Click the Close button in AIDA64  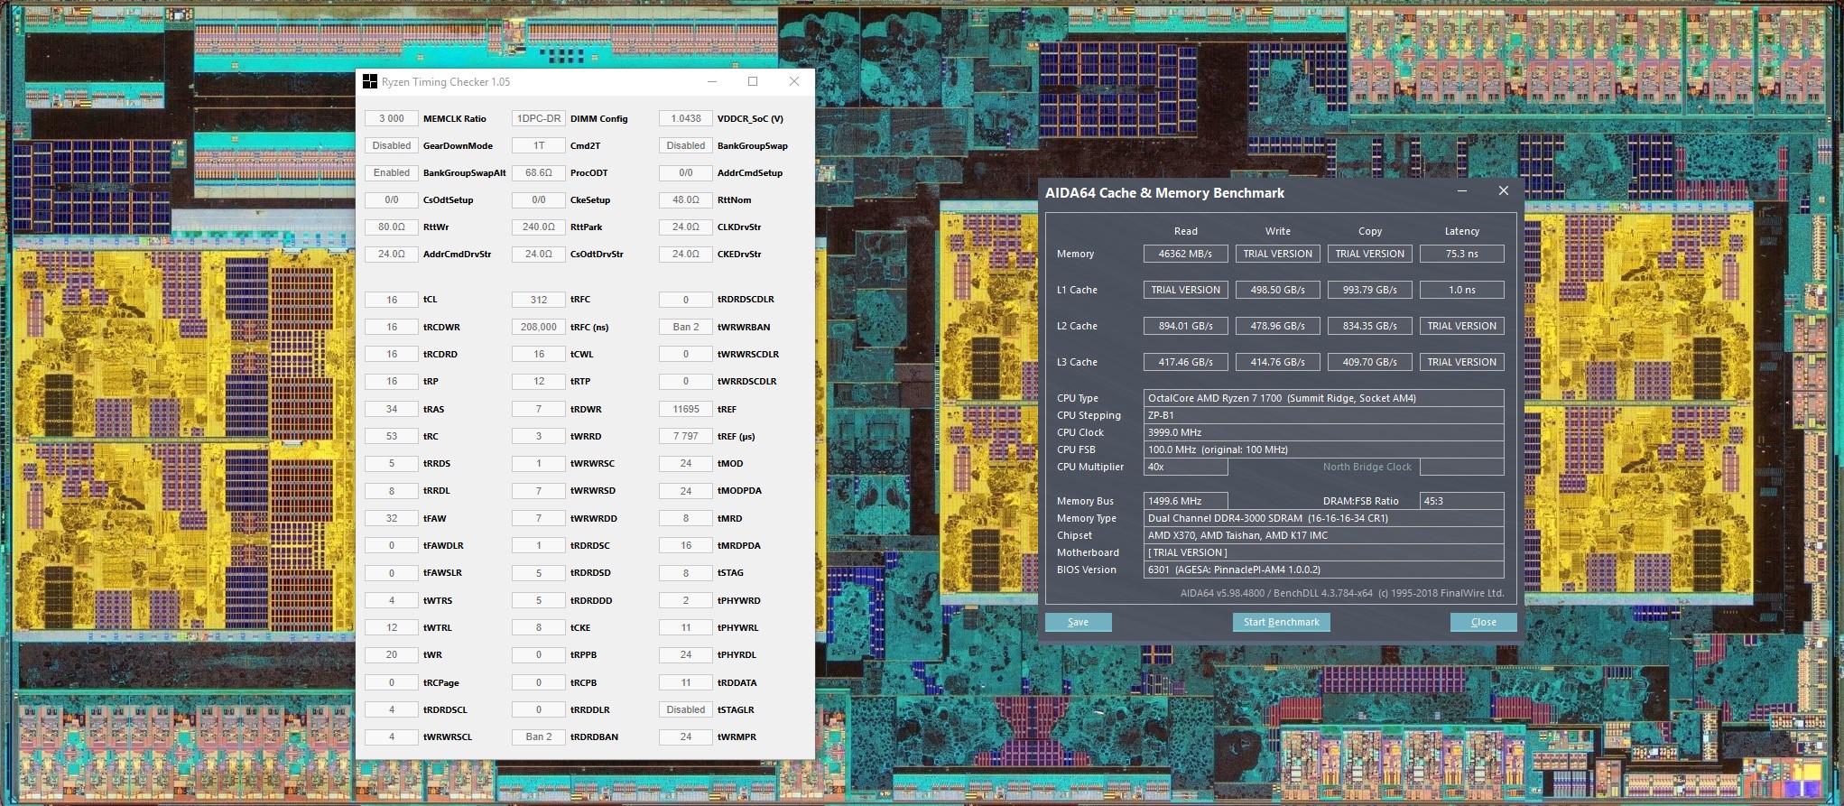tap(1483, 622)
